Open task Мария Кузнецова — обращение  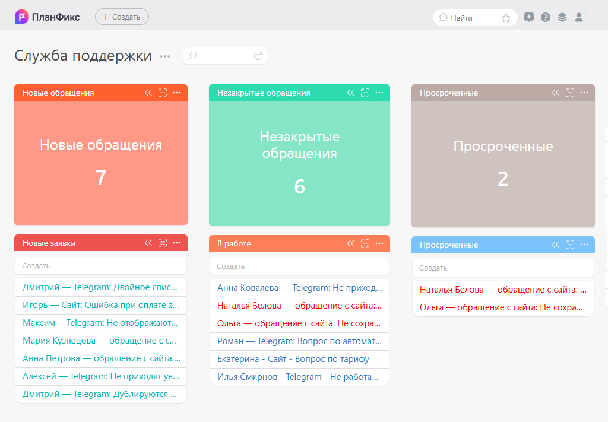101,341
